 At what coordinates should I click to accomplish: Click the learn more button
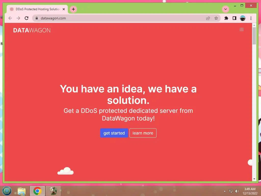[143, 133]
